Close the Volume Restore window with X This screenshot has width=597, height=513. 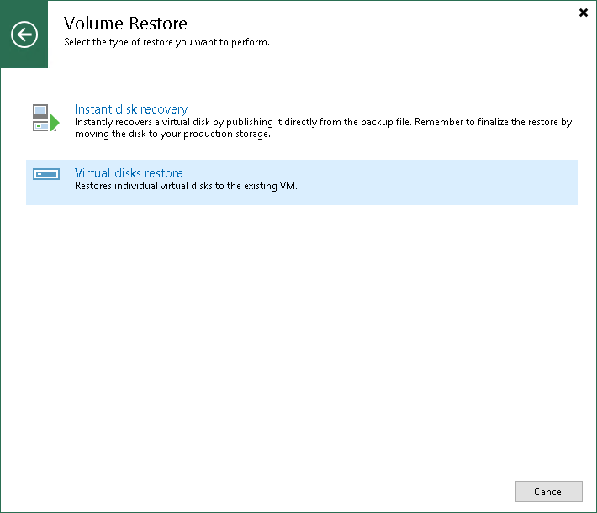[584, 13]
